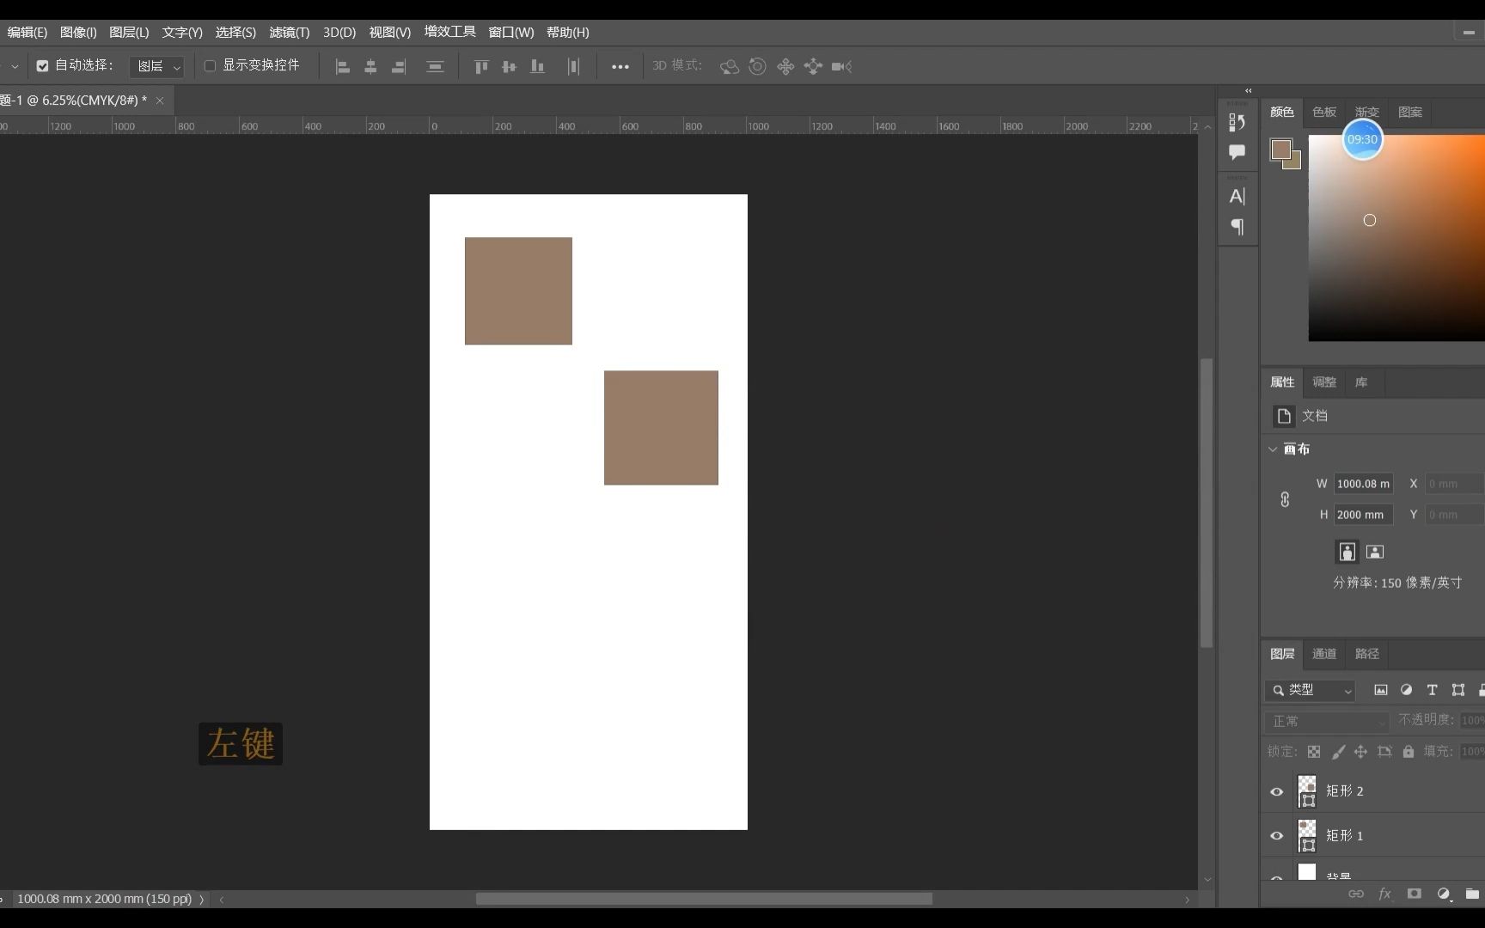Open the History panel icon
Viewport: 1485px width, 928px height.
pyautogui.click(x=1237, y=122)
